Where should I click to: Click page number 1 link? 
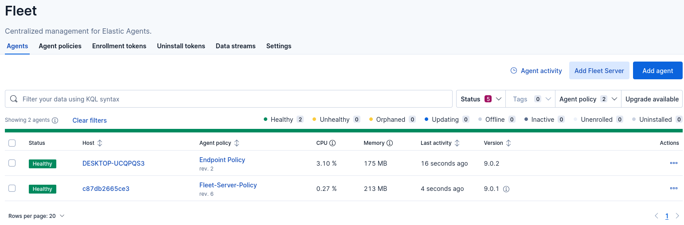[x=667, y=216]
